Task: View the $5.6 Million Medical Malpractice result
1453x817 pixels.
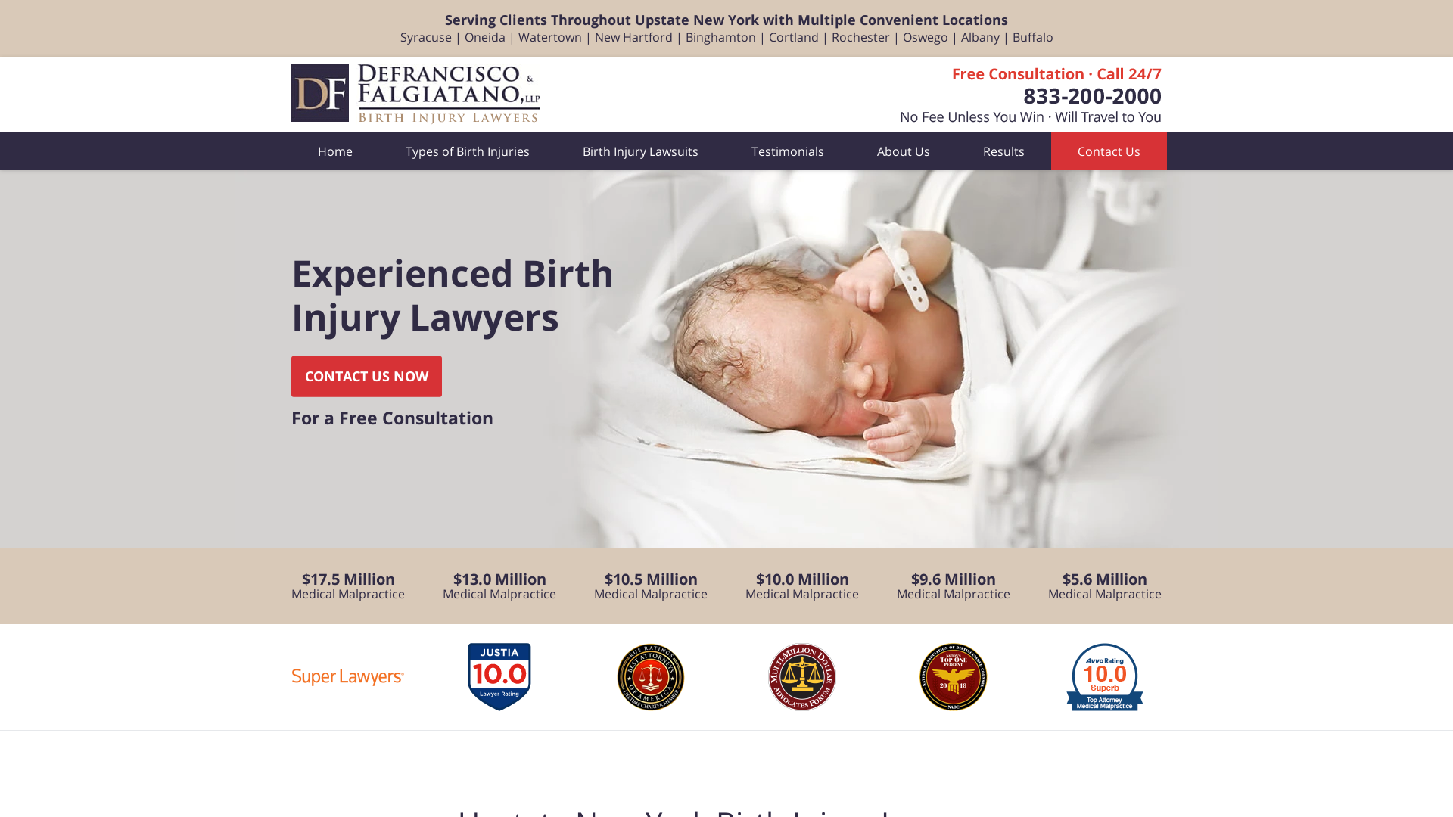Action: tap(1105, 586)
